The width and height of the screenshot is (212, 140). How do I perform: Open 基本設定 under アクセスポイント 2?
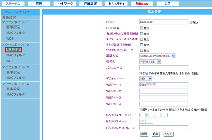click(x=13, y=50)
